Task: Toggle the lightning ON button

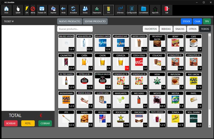Action: pos(27,10)
